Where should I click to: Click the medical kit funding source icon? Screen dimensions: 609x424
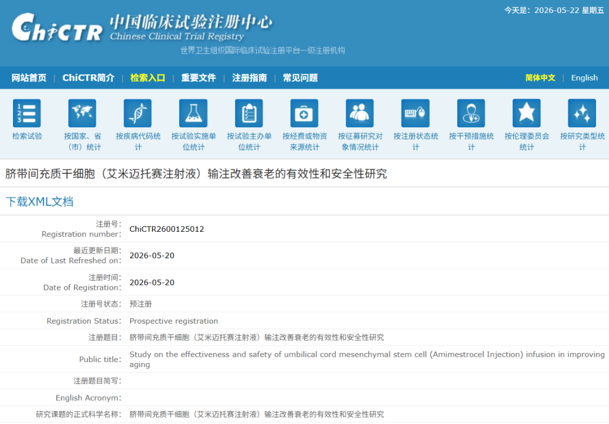(304, 113)
